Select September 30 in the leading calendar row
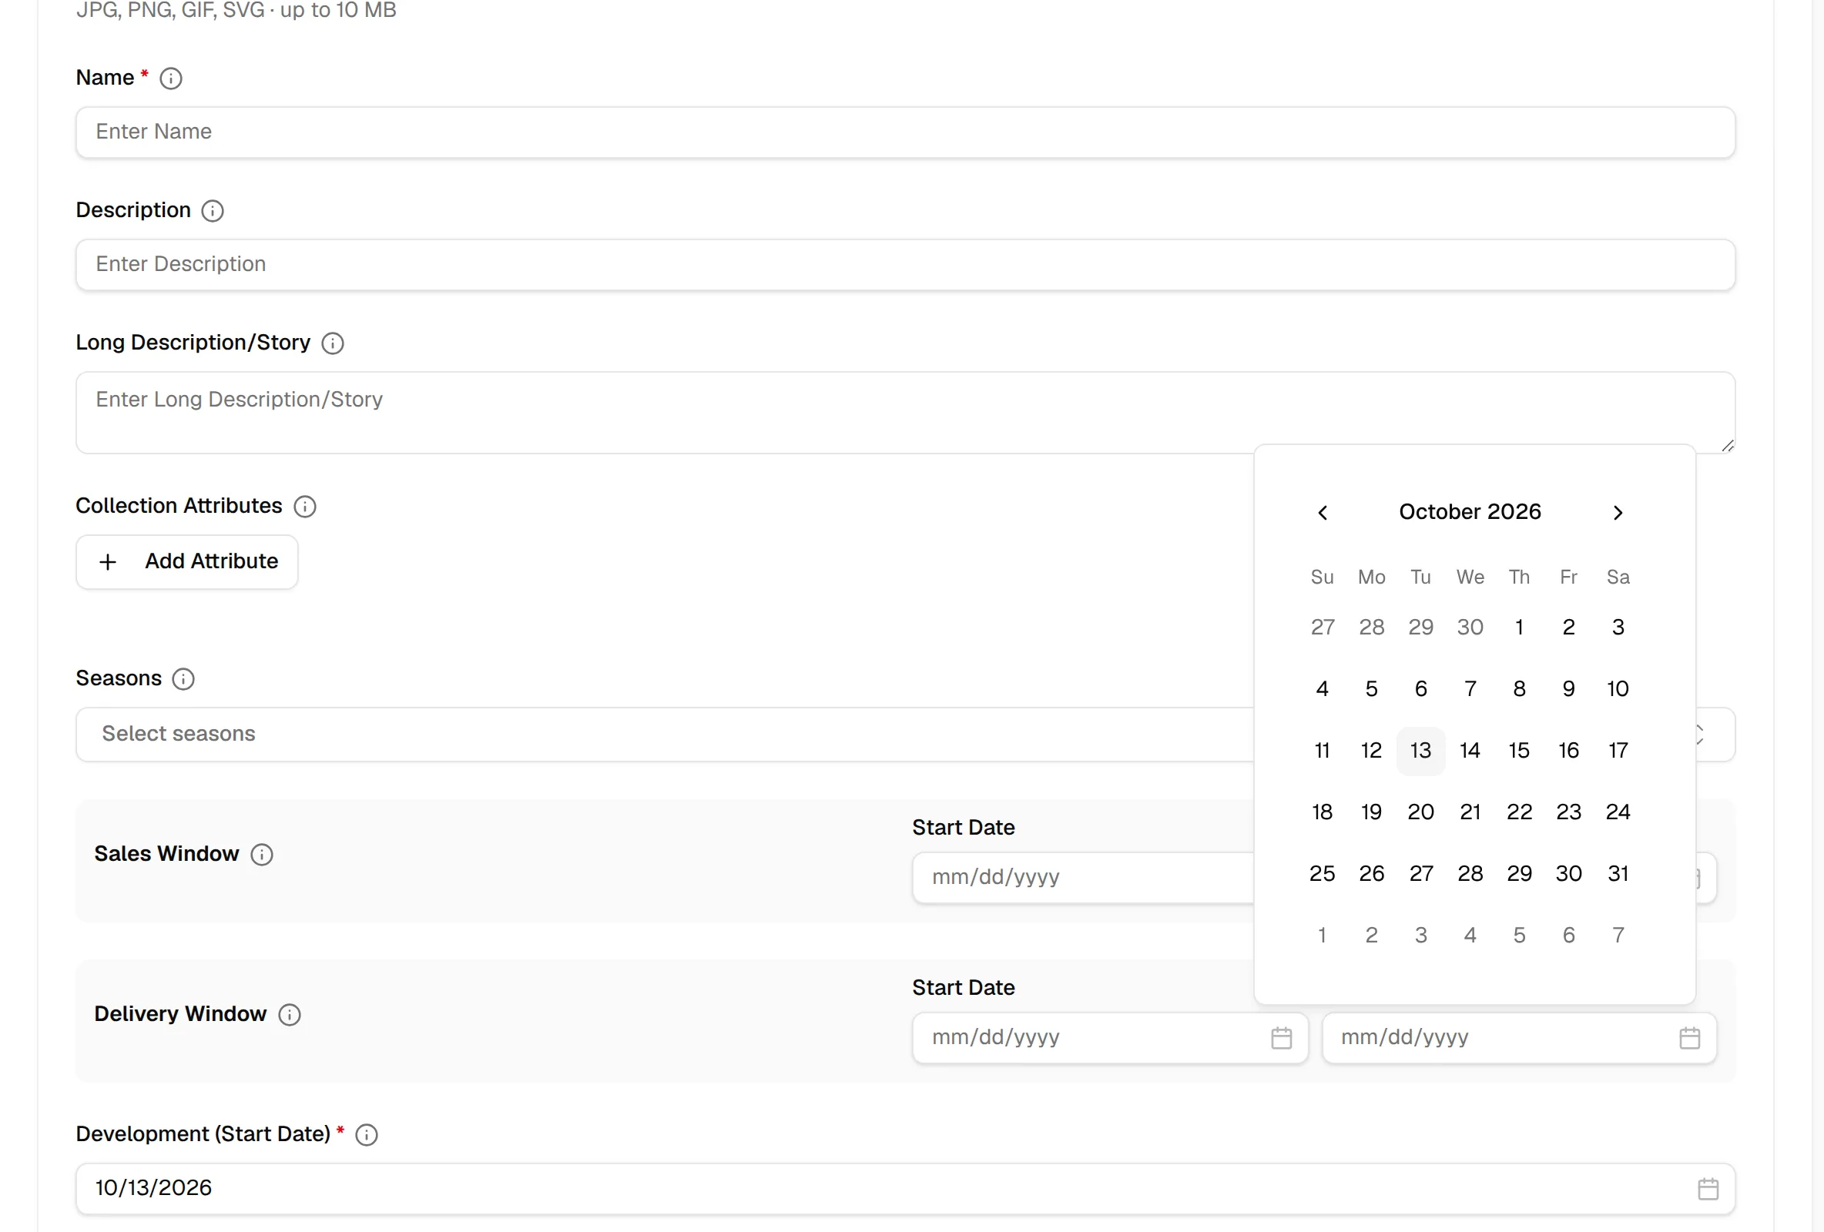 point(1470,628)
